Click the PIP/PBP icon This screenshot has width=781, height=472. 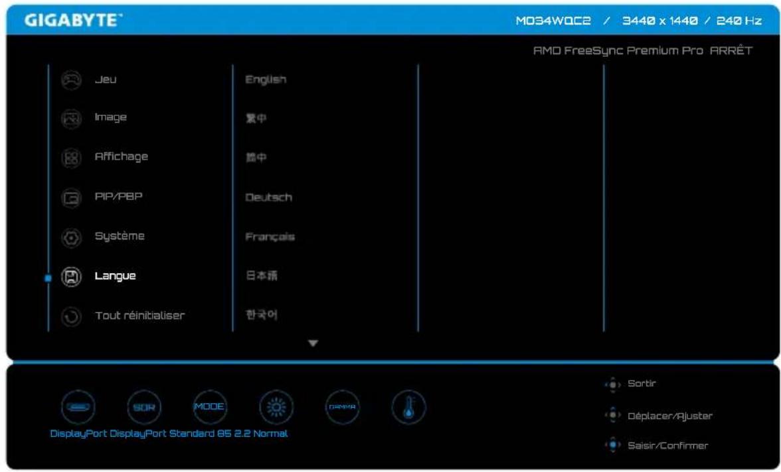pos(71,198)
